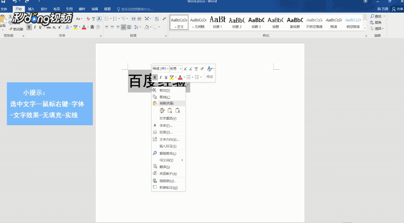Click the Format Painter icon in mini toolbar
This screenshot has width=404, height=223.
[x=202, y=69]
